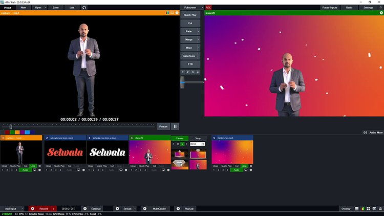Expand the Open dropdown arrow

(x=46, y=8)
